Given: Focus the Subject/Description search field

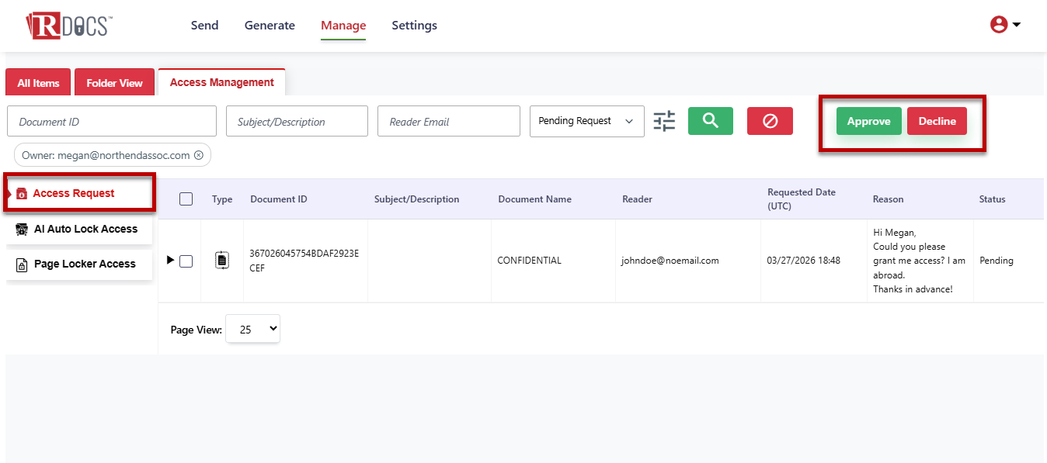Looking at the screenshot, I should [x=297, y=121].
